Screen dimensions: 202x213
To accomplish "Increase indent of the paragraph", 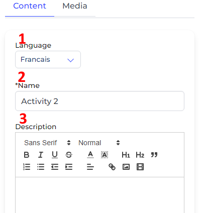I will [69, 167].
